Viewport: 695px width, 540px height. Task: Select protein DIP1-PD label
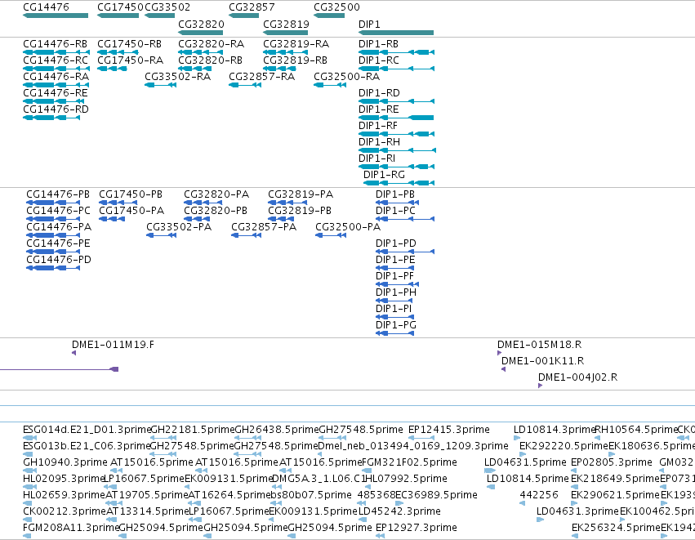(396, 243)
